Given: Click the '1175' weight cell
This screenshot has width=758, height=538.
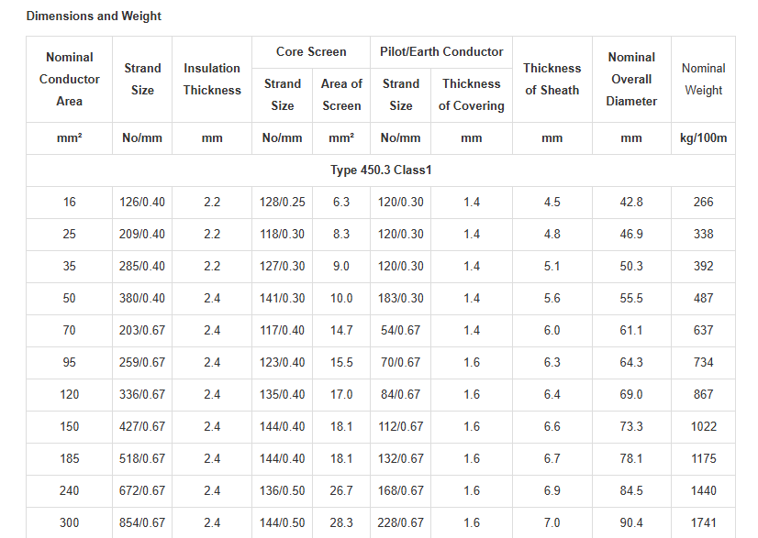Looking at the screenshot, I should [703, 459].
